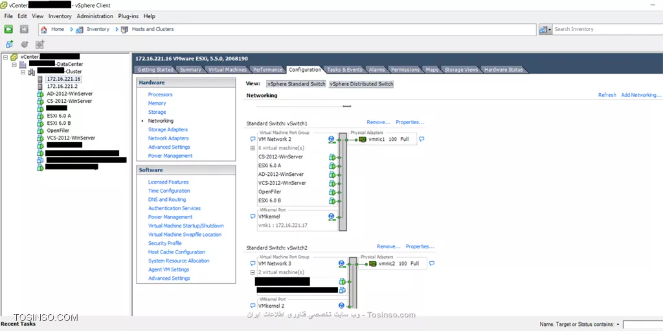The height and width of the screenshot is (331, 663).
Task: Collapse the Cluster tree node
Action: (24, 72)
